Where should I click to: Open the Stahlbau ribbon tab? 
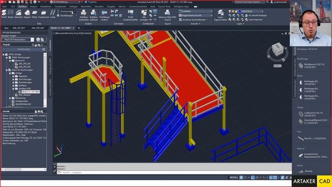[x=22, y=7]
